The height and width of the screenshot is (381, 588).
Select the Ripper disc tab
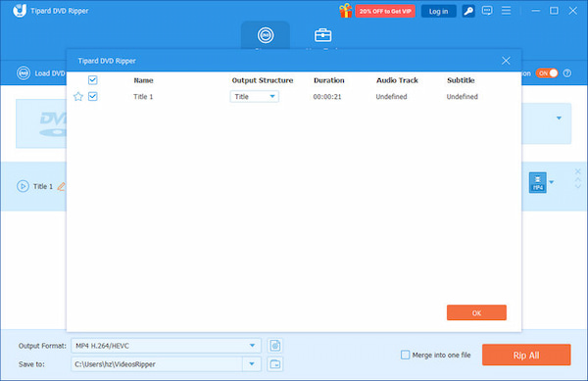tap(266, 35)
